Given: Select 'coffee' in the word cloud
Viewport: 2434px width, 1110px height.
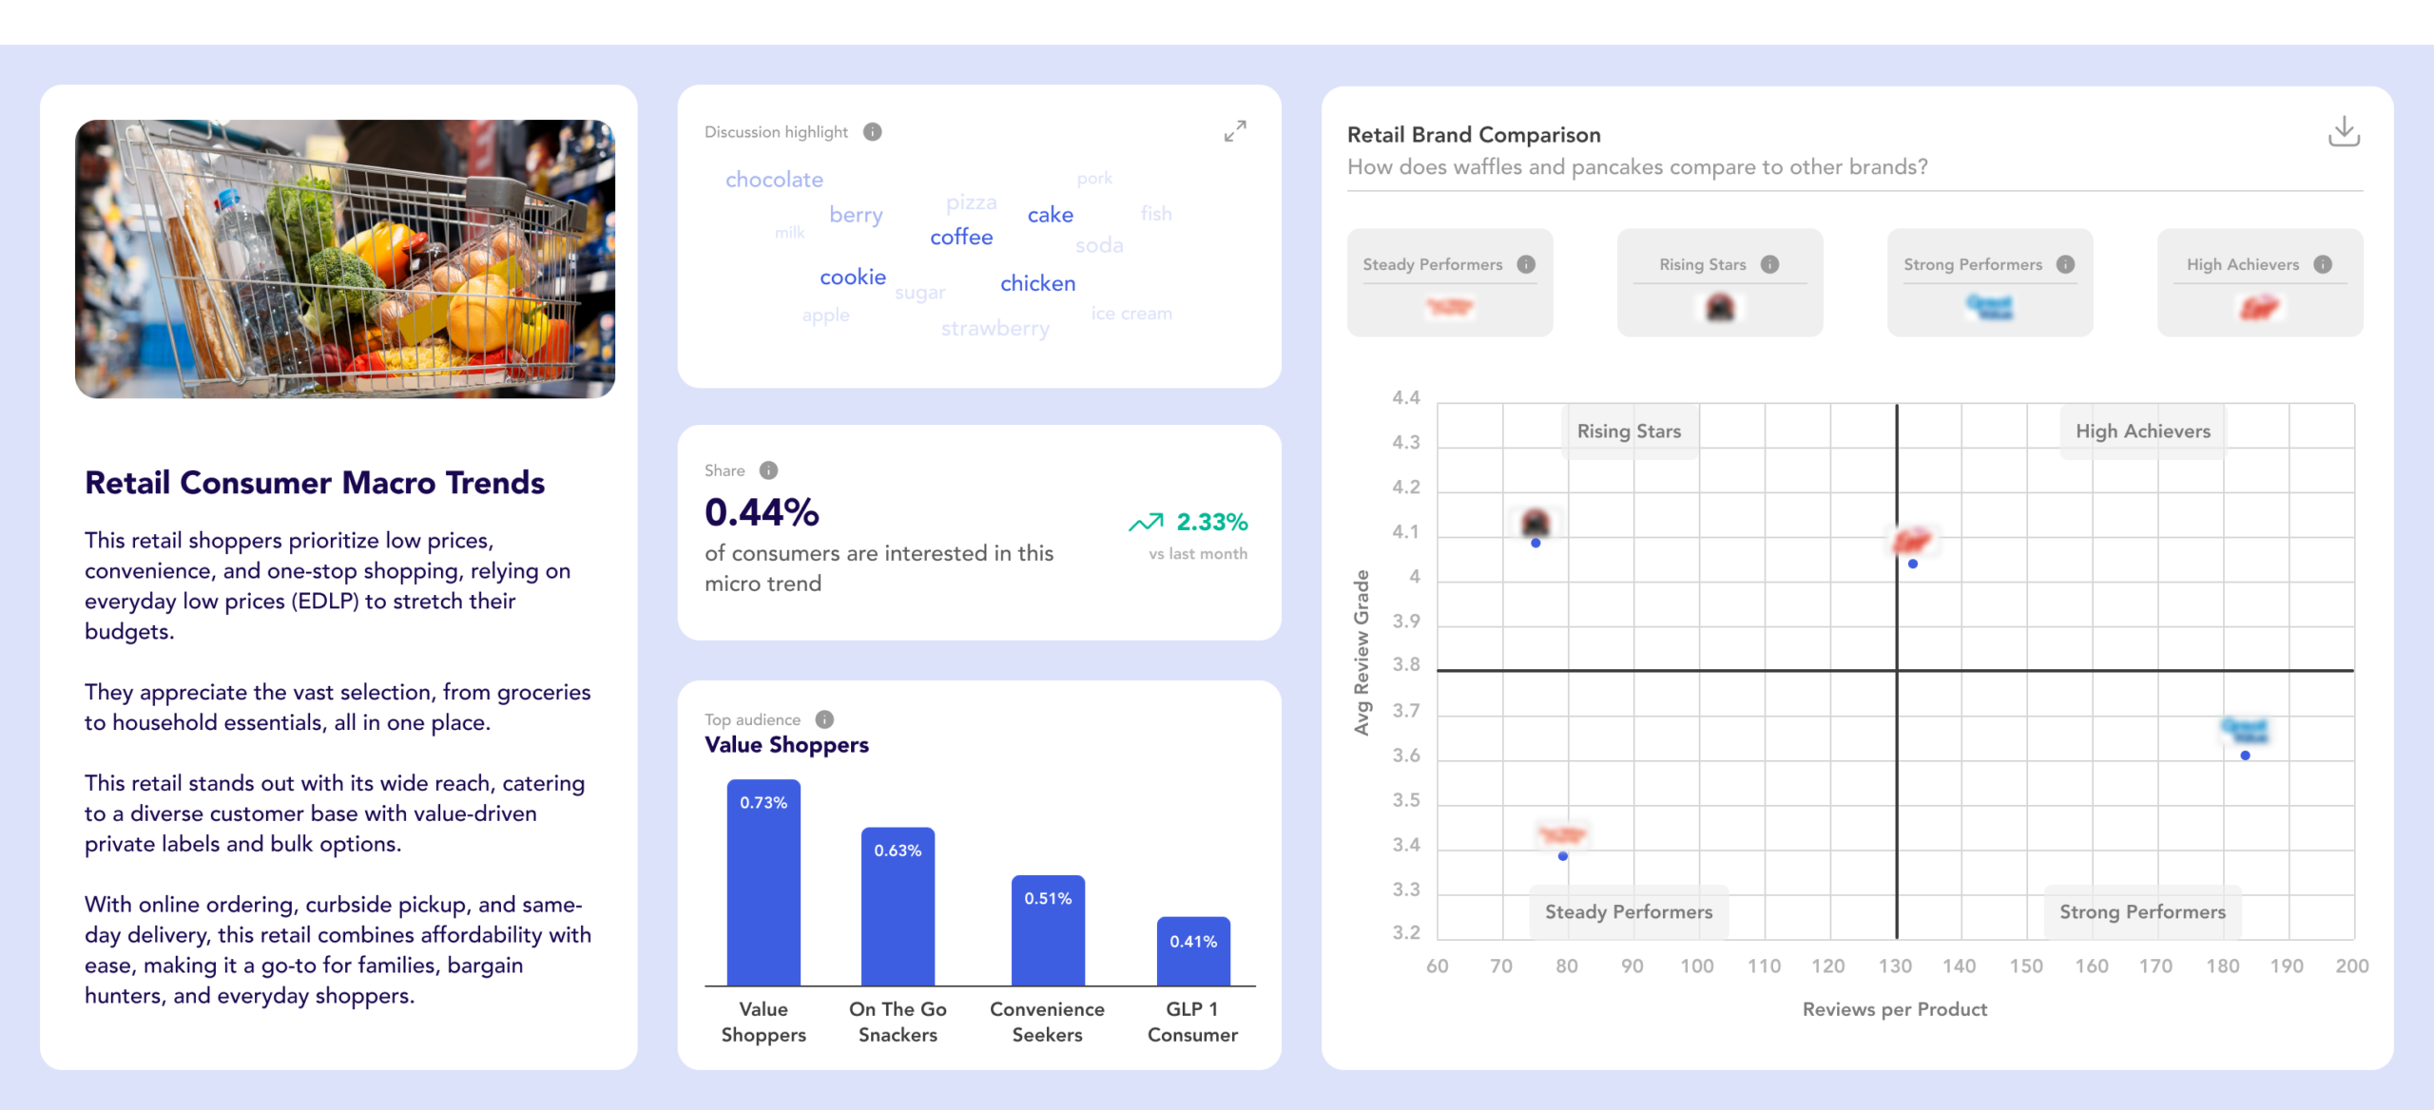Looking at the screenshot, I should (961, 237).
